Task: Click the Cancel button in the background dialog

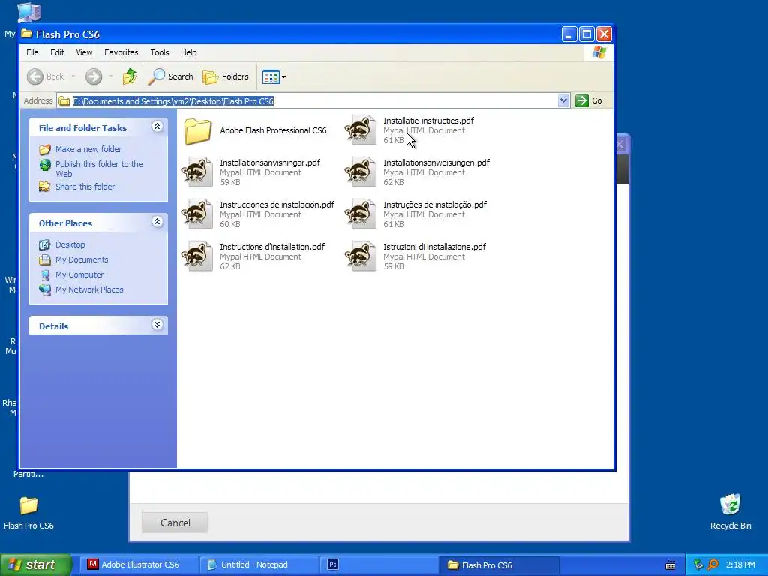Action: (x=175, y=523)
